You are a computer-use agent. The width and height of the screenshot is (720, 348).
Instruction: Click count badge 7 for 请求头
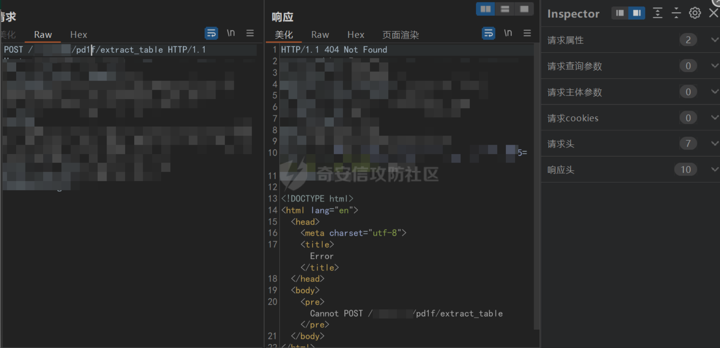[x=688, y=143]
